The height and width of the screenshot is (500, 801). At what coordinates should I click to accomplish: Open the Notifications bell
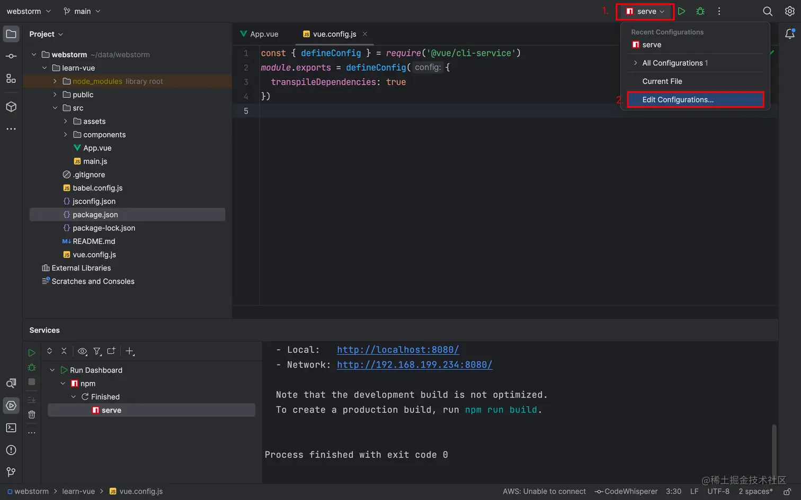tap(789, 34)
